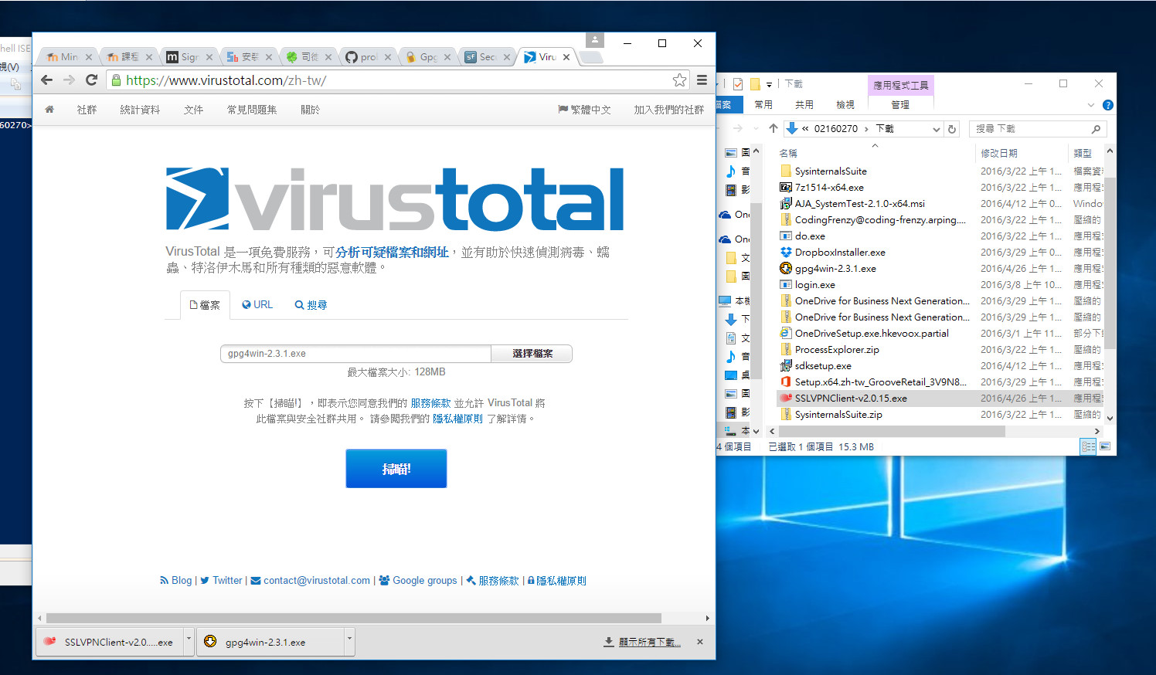This screenshot has height=675, width=1156.
Task: Reload the VirusTotal page
Action: point(91,80)
